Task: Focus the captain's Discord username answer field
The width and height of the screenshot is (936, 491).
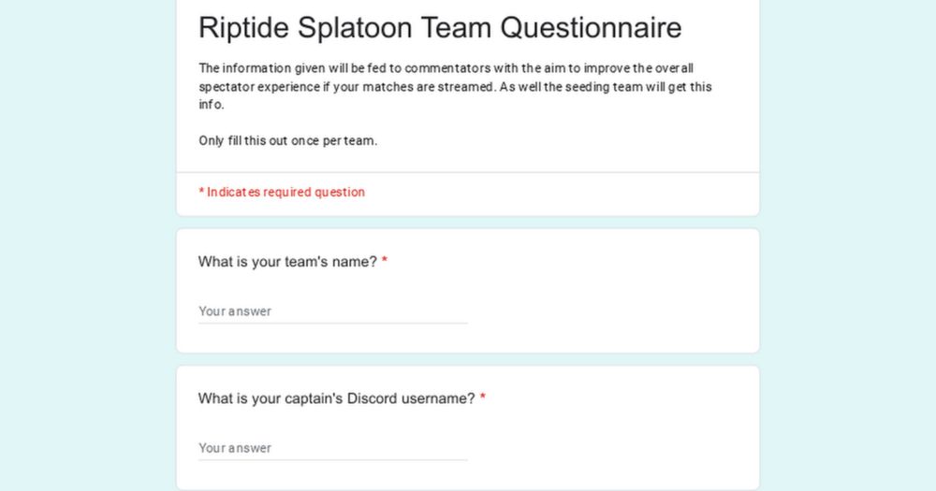Action: [333, 448]
